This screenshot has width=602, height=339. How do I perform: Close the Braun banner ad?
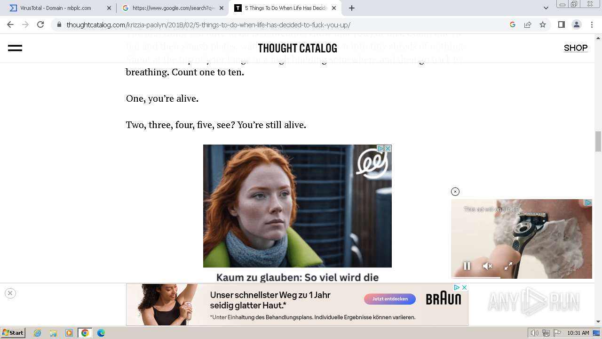pos(464,287)
